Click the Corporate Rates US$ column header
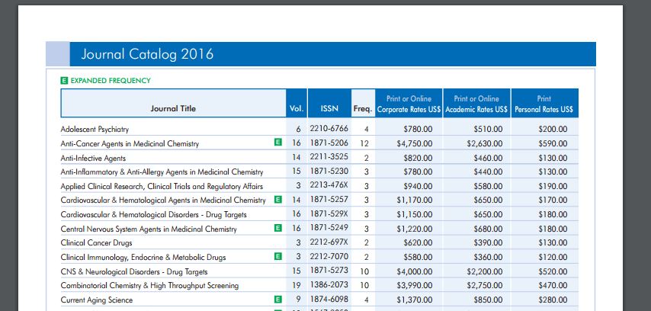651x311 pixels. tap(409, 104)
